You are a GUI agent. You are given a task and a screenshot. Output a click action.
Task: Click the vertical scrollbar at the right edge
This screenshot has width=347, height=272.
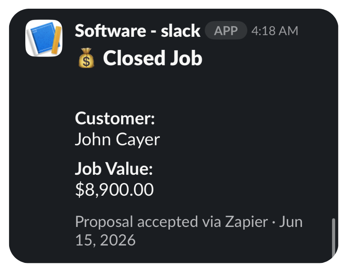click(x=334, y=238)
